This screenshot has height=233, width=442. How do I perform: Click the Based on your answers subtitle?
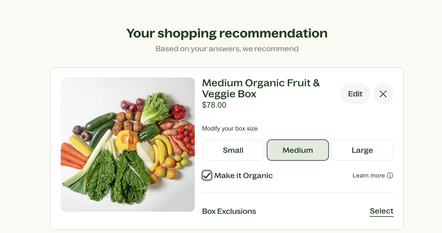[x=227, y=49]
